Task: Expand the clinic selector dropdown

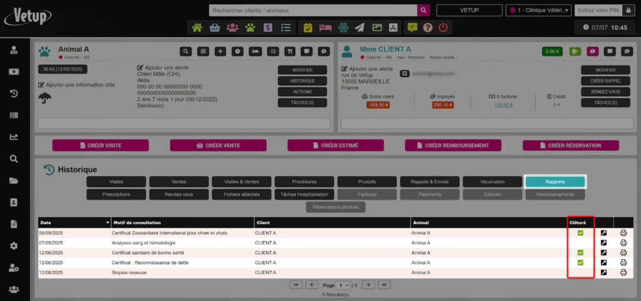Action: click(539, 10)
